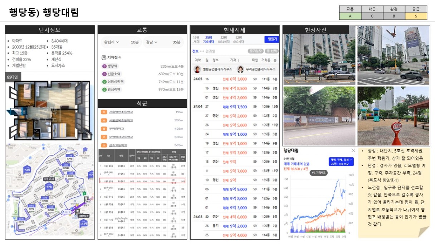Screen dimensions: 435x245
Task: Click the subway icon beside 지하철 4
Action: [104, 57]
